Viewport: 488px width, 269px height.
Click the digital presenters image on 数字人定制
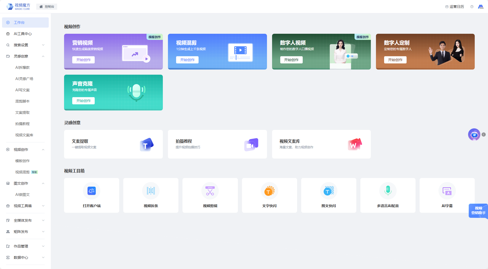[446, 52]
